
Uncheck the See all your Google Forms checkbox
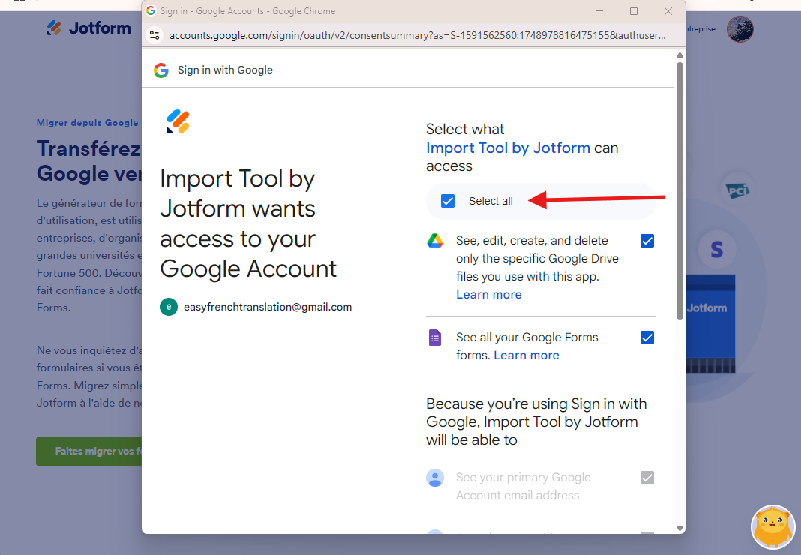click(646, 337)
